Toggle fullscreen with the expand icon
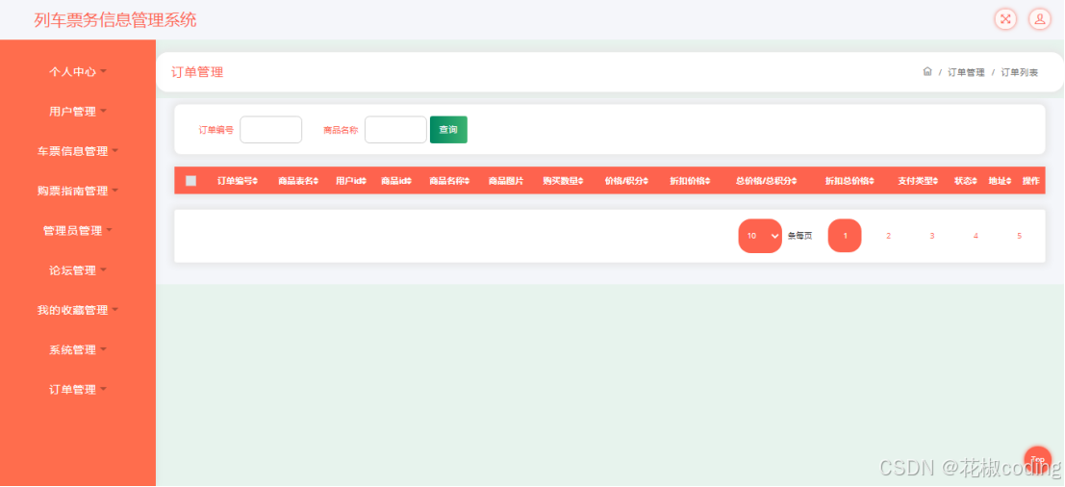The width and height of the screenshot is (1065, 487). [1005, 19]
